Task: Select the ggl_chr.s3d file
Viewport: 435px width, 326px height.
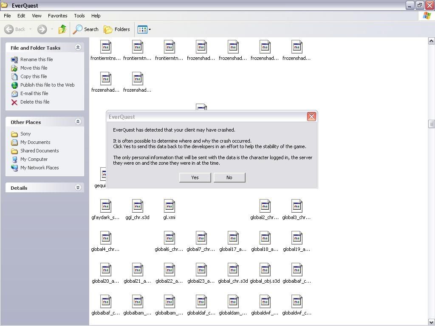Action: 137,210
